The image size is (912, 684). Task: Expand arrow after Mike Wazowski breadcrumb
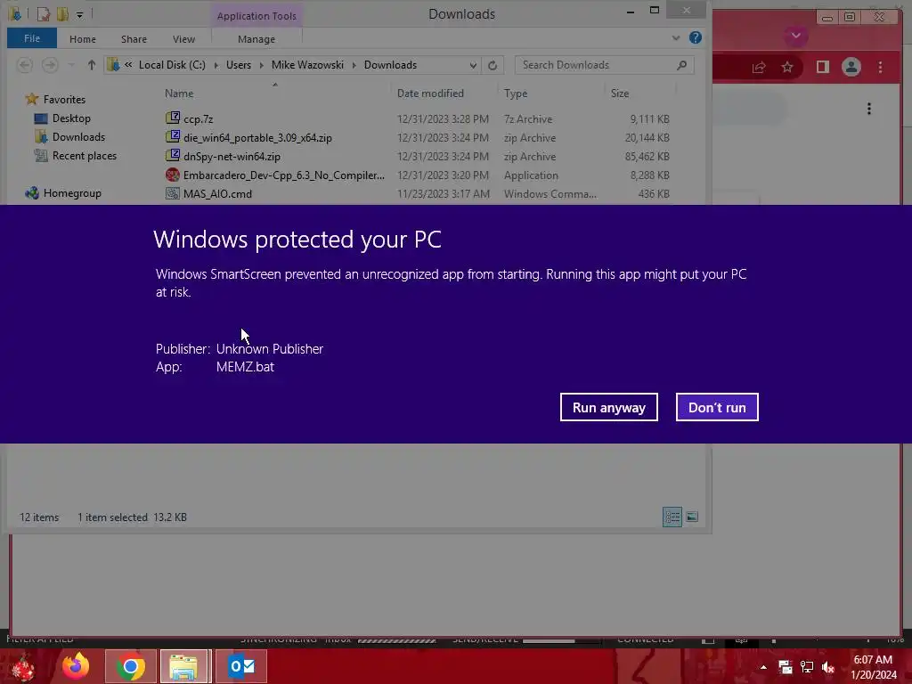[354, 65]
